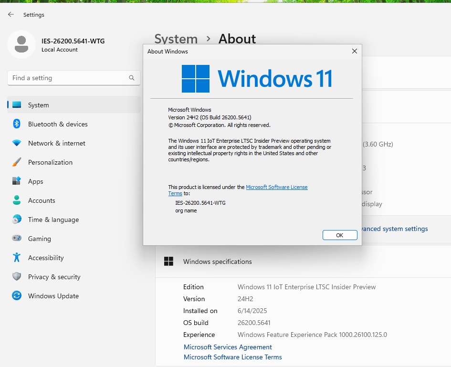Image resolution: width=451 pixels, height=367 pixels.
Task: Open Bluetooth & devices settings
Action: tap(74, 124)
